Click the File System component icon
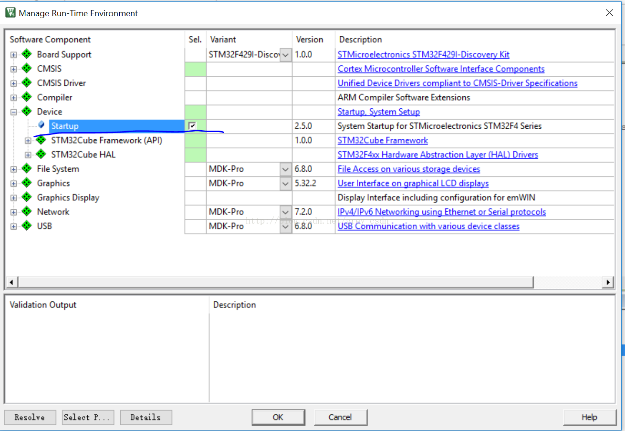Image resolution: width=625 pixels, height=431 pixels. coord(27,169)
